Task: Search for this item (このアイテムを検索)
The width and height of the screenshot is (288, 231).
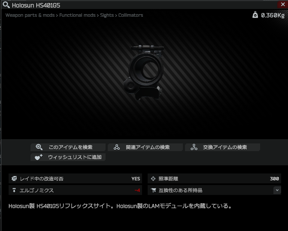Action: pos(68,147)
